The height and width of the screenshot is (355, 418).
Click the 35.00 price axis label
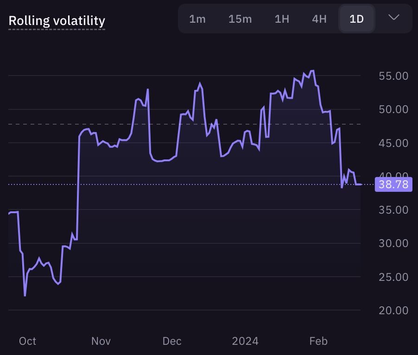(393, 210)
